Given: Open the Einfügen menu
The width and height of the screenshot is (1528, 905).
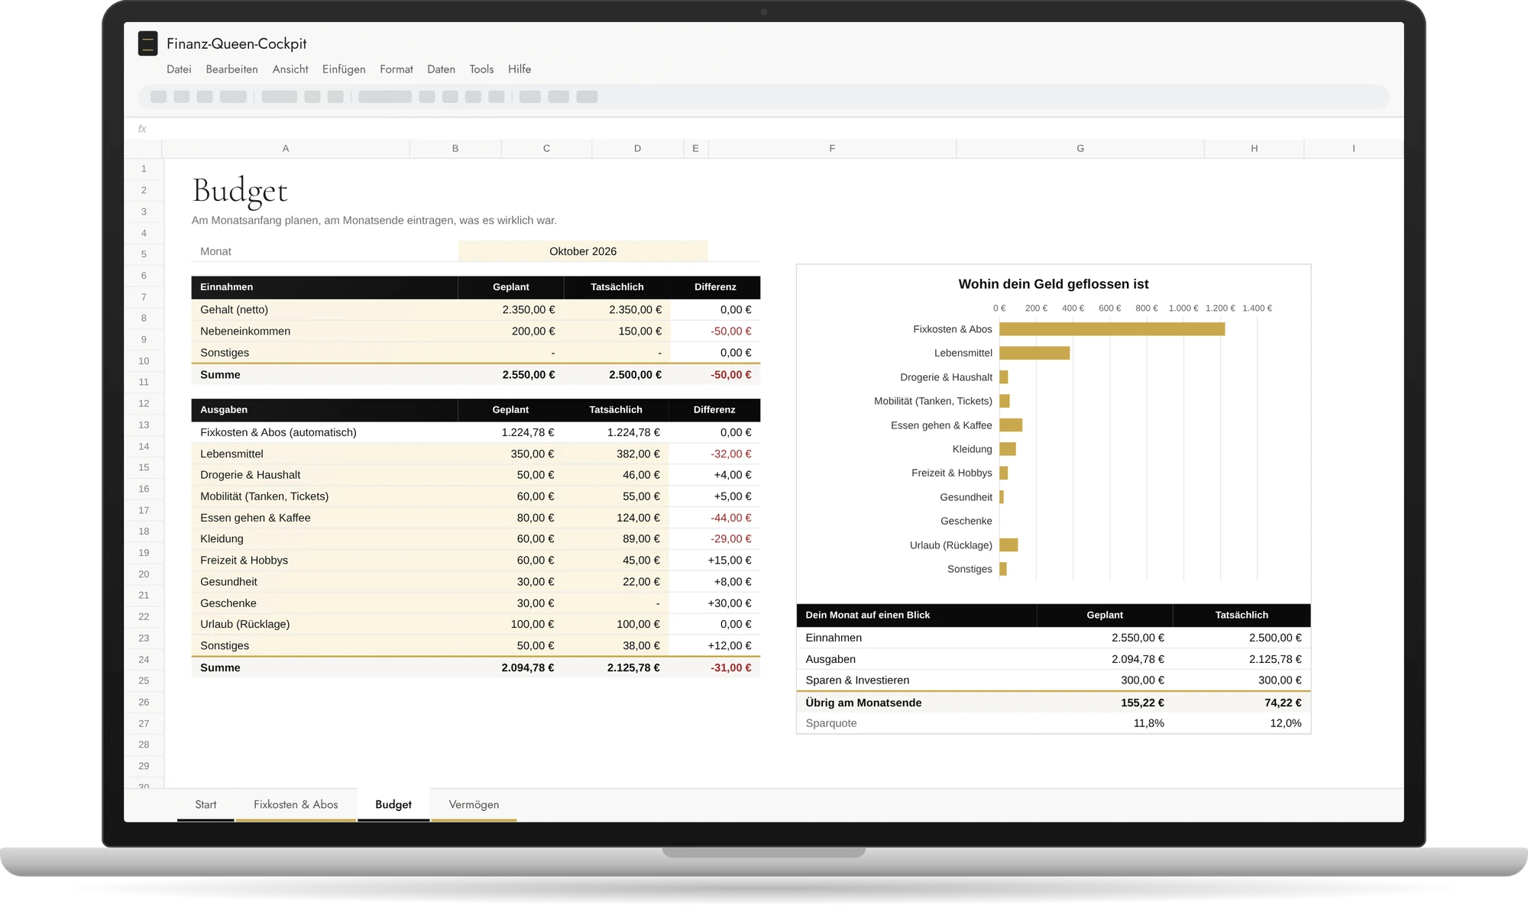Looking at the screenshot, I should pyautogui.click(x=344, y=69).
